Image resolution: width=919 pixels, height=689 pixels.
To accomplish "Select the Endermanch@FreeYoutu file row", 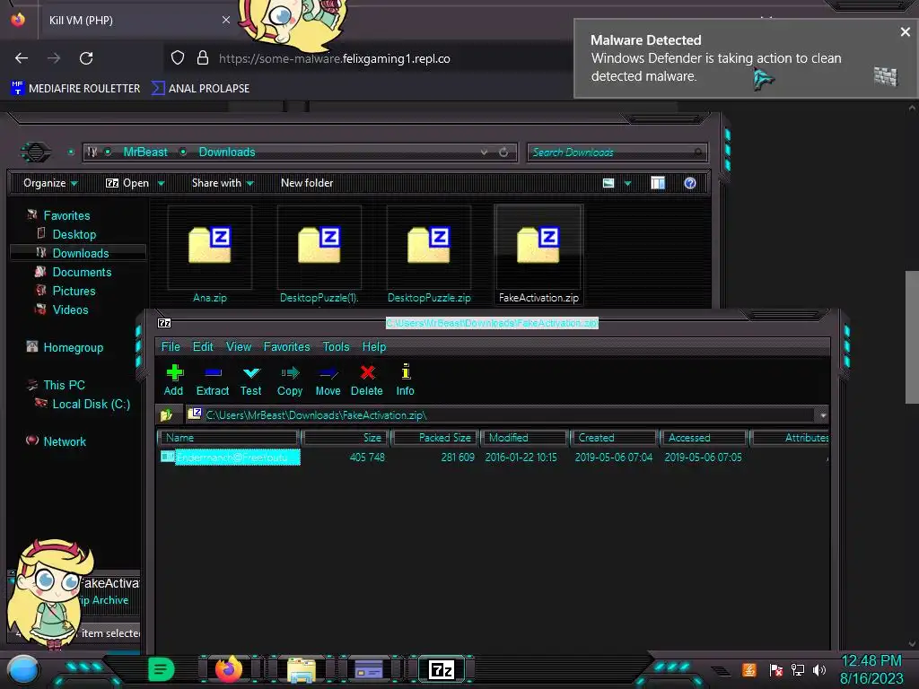I will pyautogui.click(x=493, y=457).
